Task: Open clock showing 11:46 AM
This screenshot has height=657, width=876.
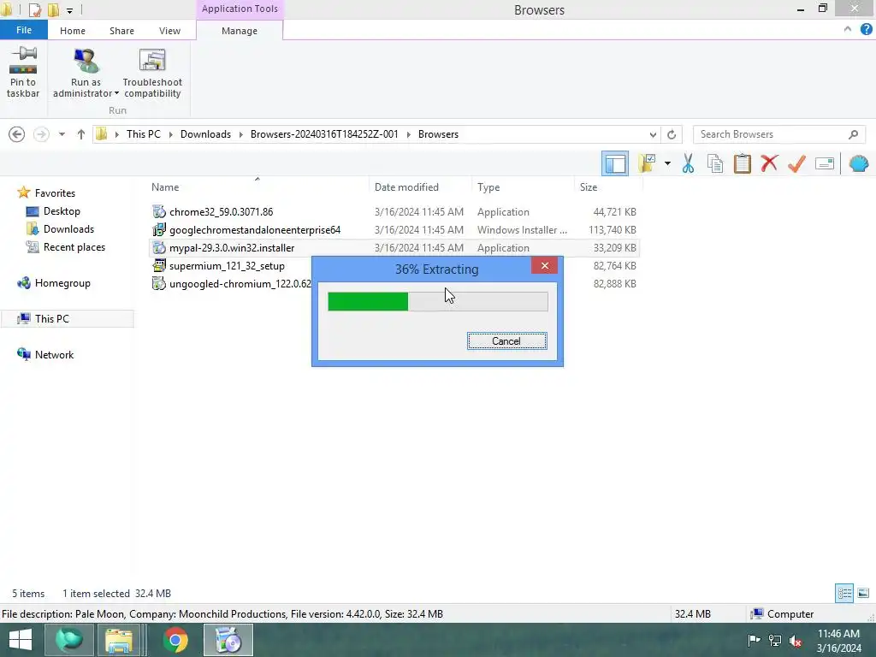Action: 838,641
